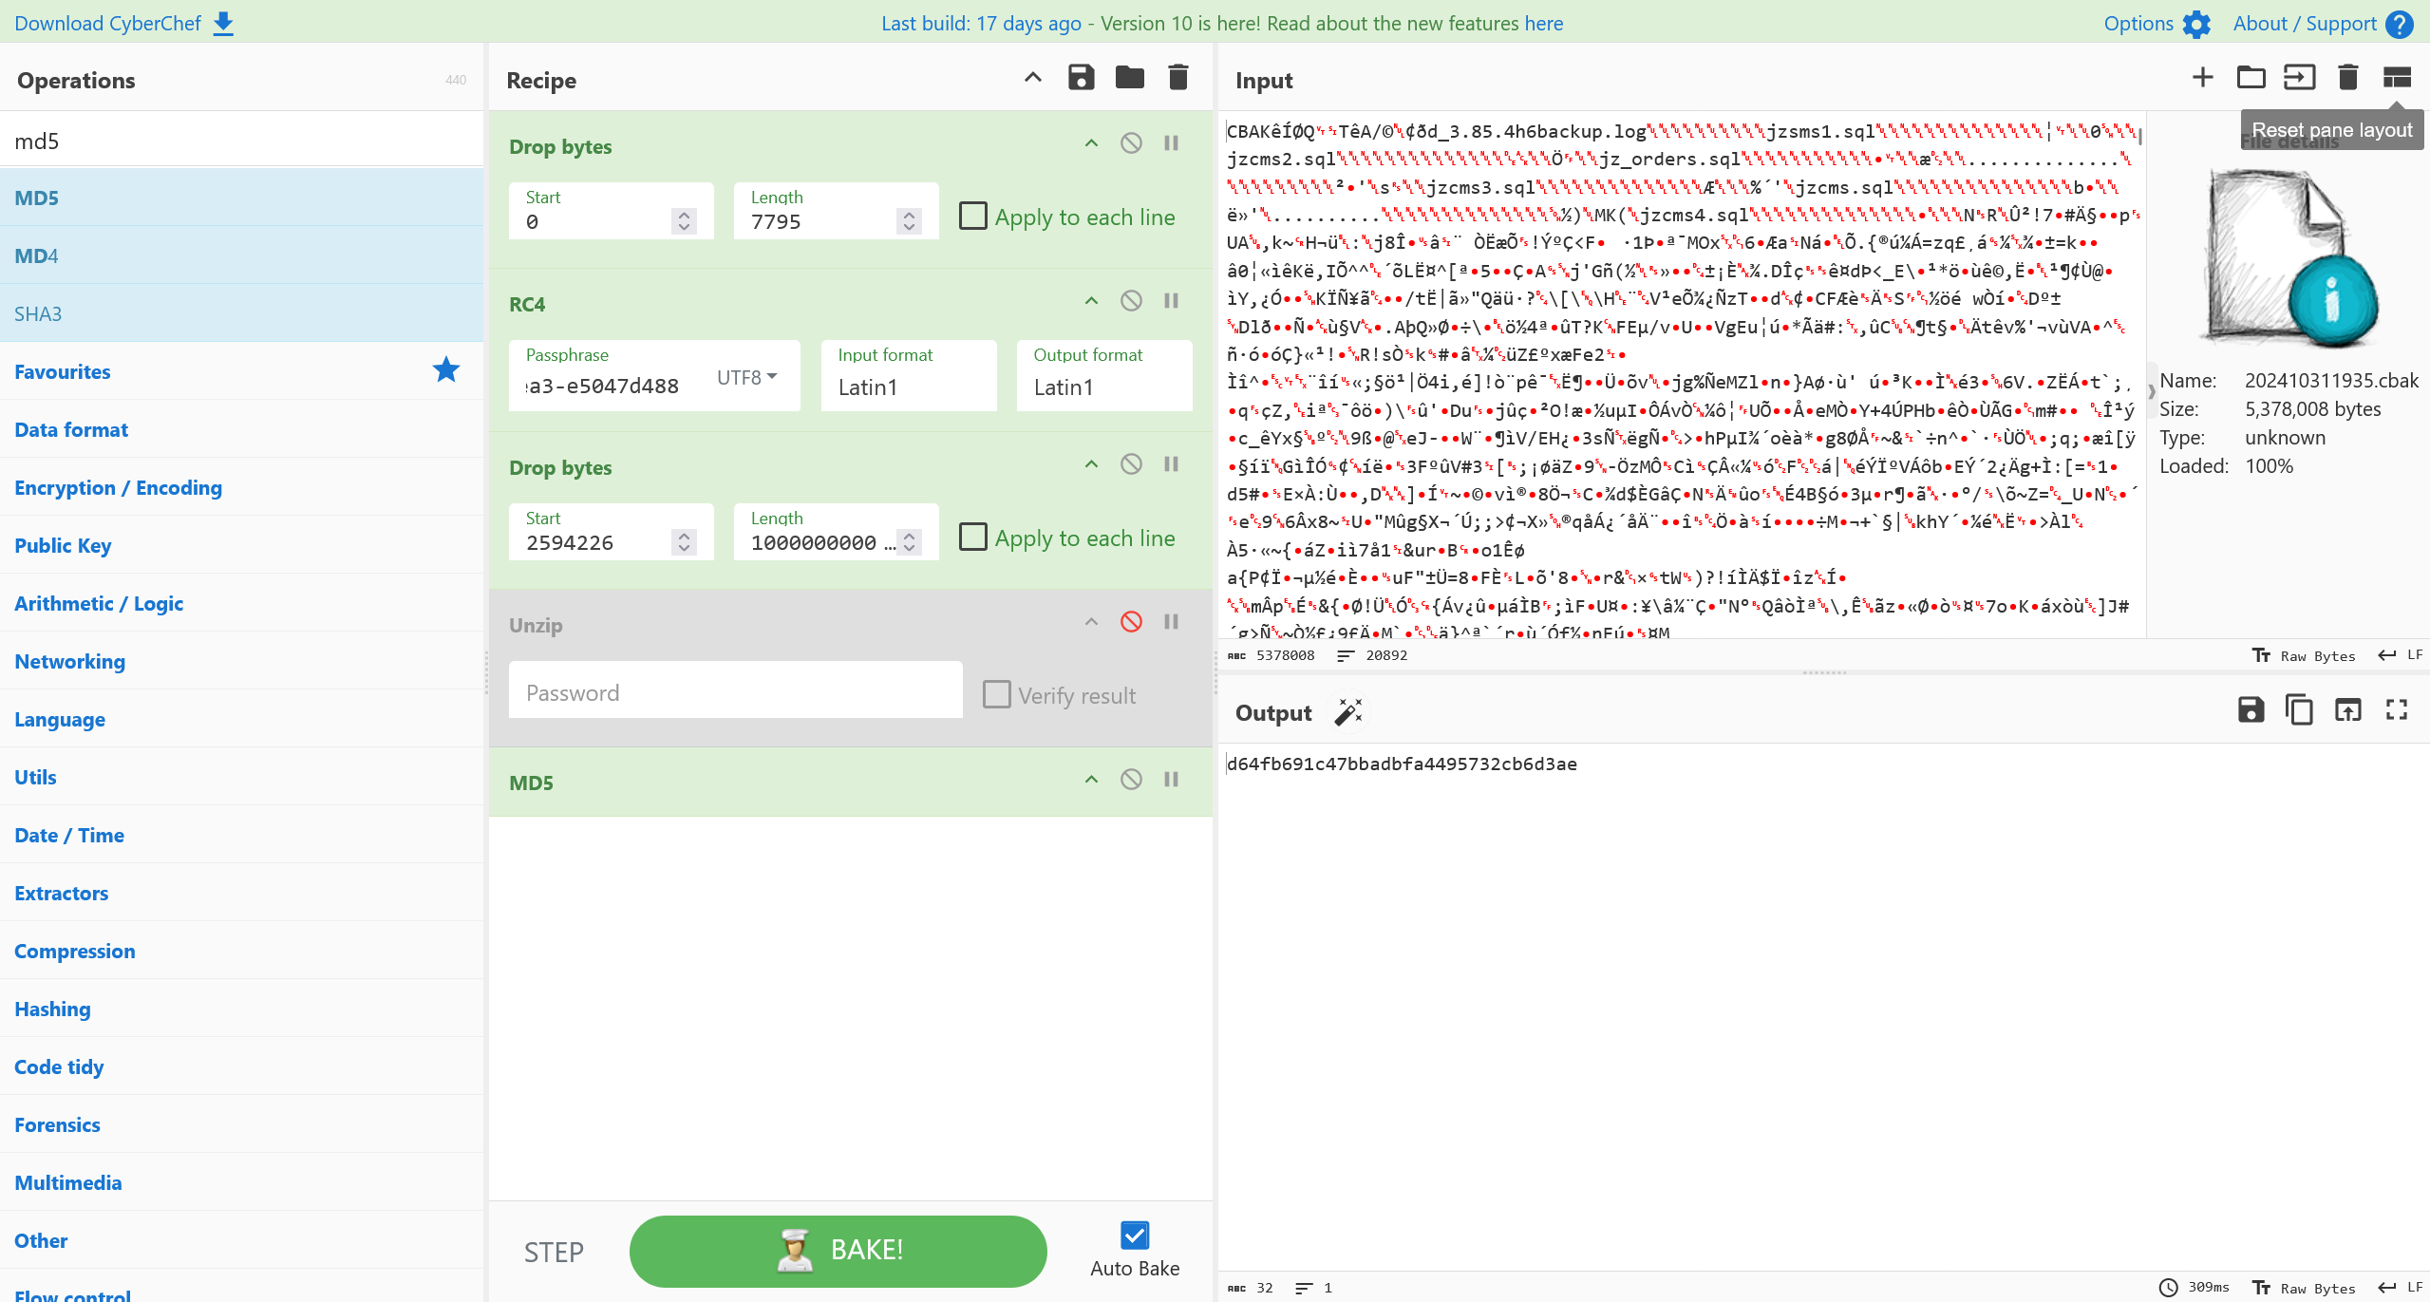Replace input with output

(x=2347, y=710)
